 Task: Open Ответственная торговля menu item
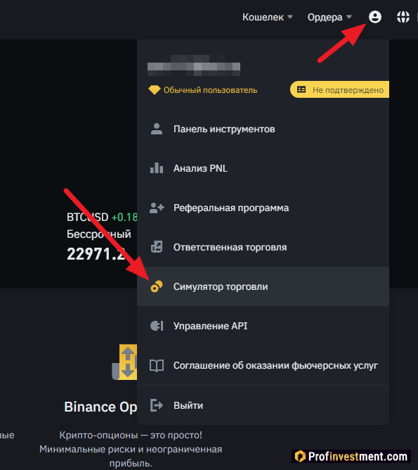pyautogui.click(x=263, y=247)
